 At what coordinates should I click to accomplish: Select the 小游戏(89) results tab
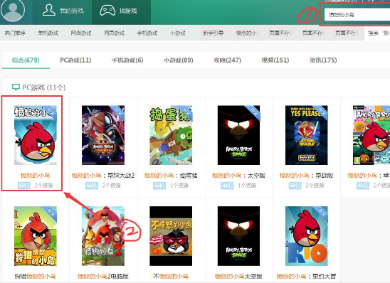pyautogui.click(x=179, y=60)
